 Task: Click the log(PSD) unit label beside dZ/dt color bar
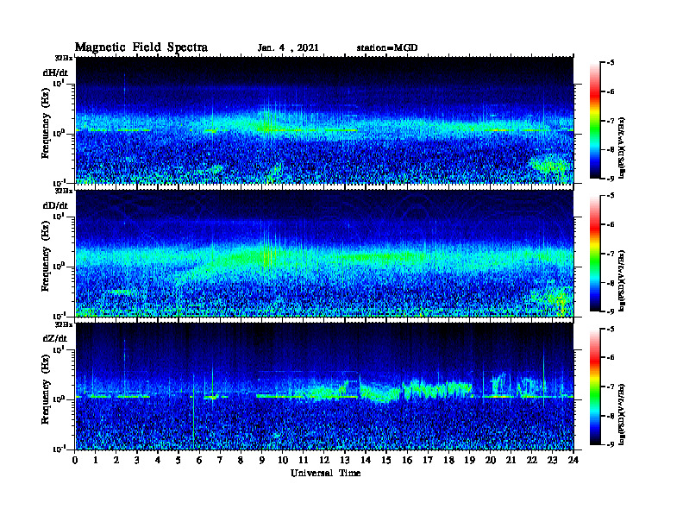click(x=623, y=414)
